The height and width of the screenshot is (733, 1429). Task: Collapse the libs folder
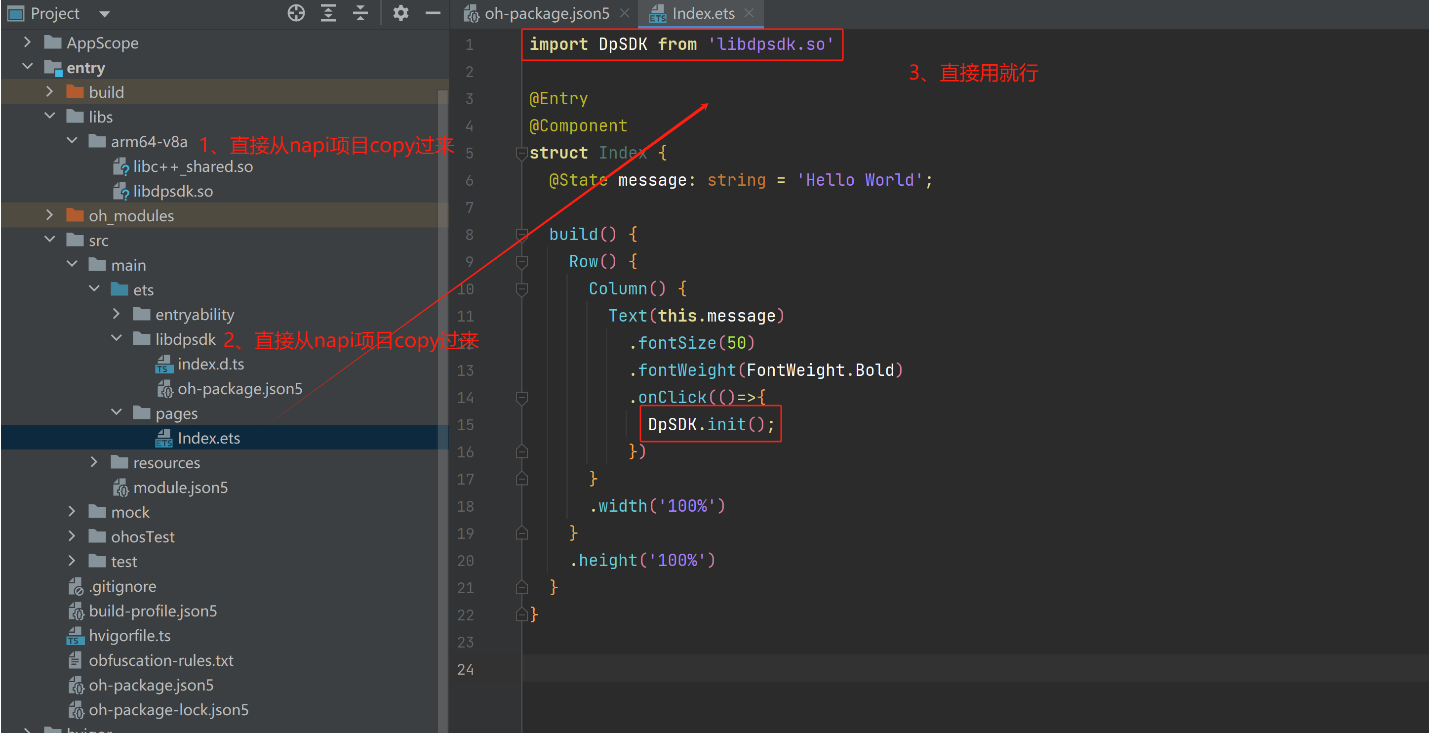[49, 116]
